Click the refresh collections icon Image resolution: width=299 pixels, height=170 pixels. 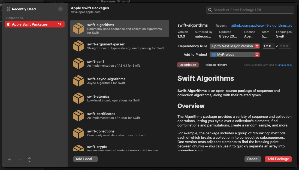(29, 160)
